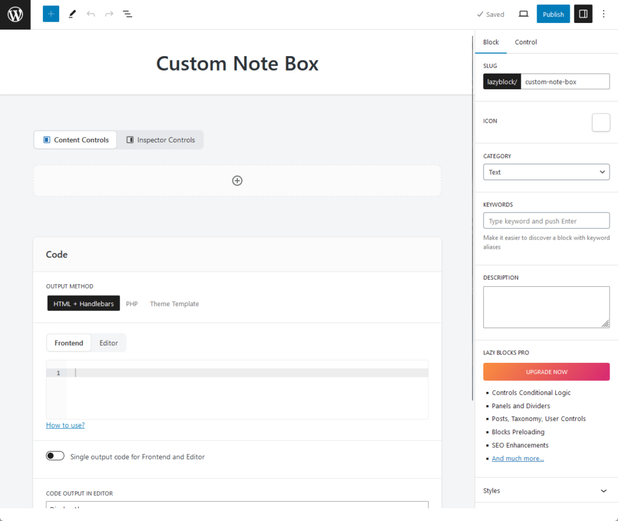The width and height of the screenshot is (618, 521).
Task: Click the Custom Note Box title
Action: point(237,63)
